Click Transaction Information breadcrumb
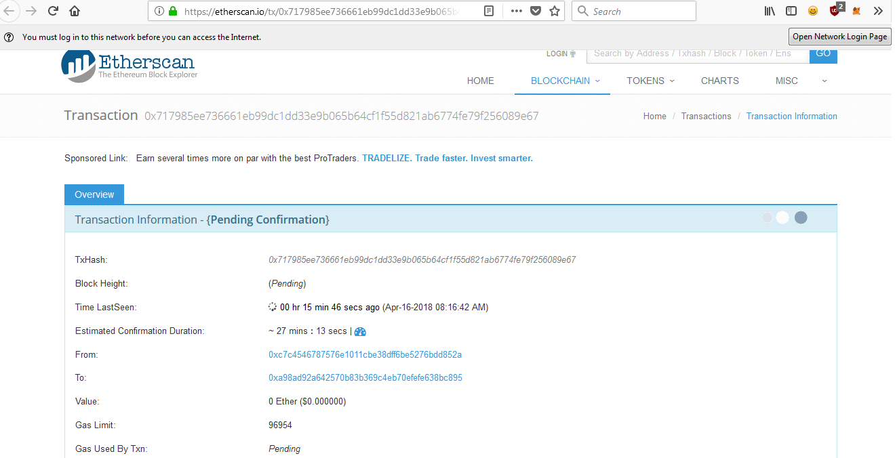The image size is (895, 458). click(792, 117)
